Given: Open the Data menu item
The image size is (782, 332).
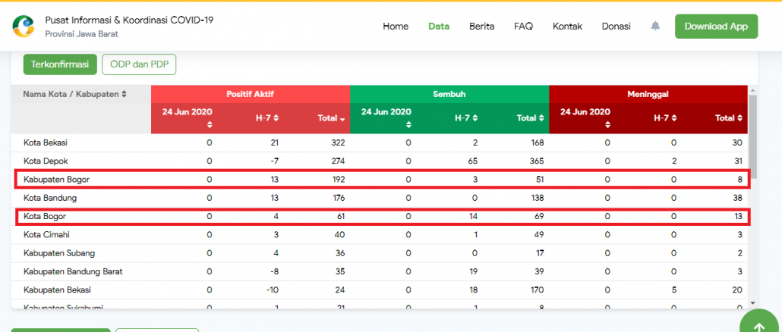Looking at the screenshot, I should (x=439, y=27).
